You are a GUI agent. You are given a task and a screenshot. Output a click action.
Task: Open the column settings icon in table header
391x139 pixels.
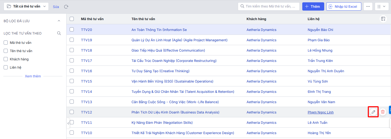tap(383, 19)
